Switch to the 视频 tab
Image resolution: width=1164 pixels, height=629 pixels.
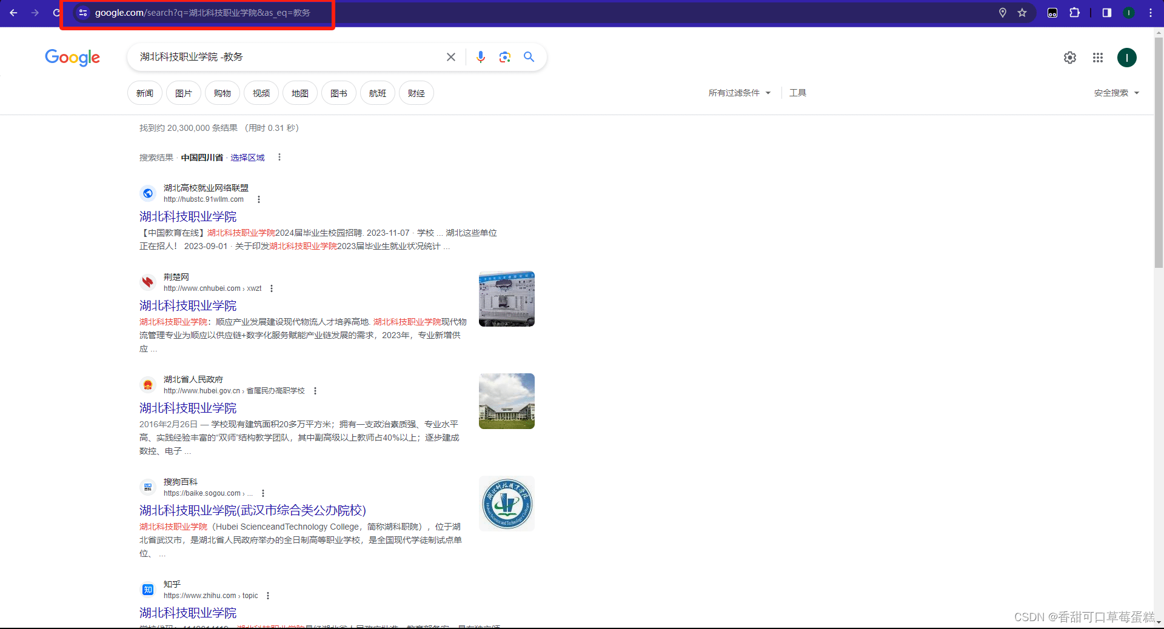click(261, 93)
